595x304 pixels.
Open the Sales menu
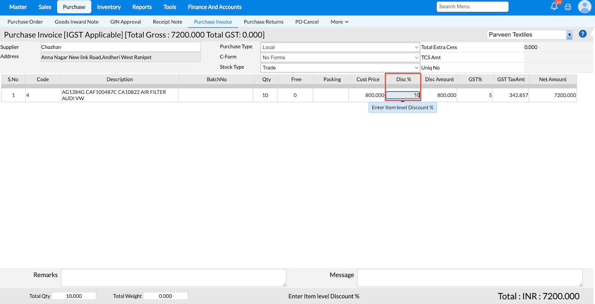tap(45, 7)
